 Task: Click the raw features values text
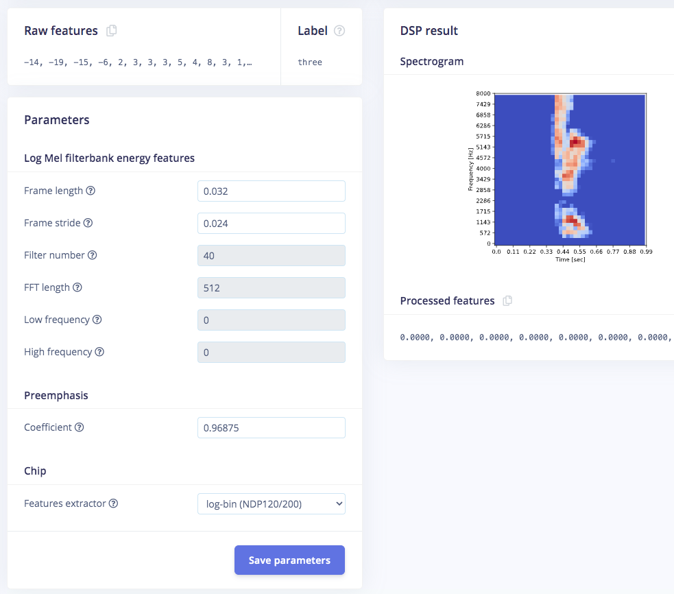[138, 62]
